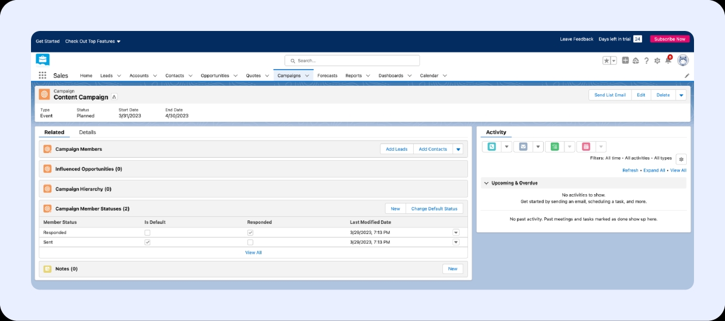Open the App Launcher grid icon
The image size is (725, 321).
pyautogui.click(x=42, y=76)
